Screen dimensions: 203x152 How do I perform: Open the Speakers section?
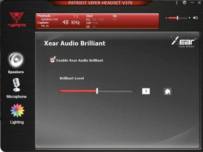coord(16,63)
